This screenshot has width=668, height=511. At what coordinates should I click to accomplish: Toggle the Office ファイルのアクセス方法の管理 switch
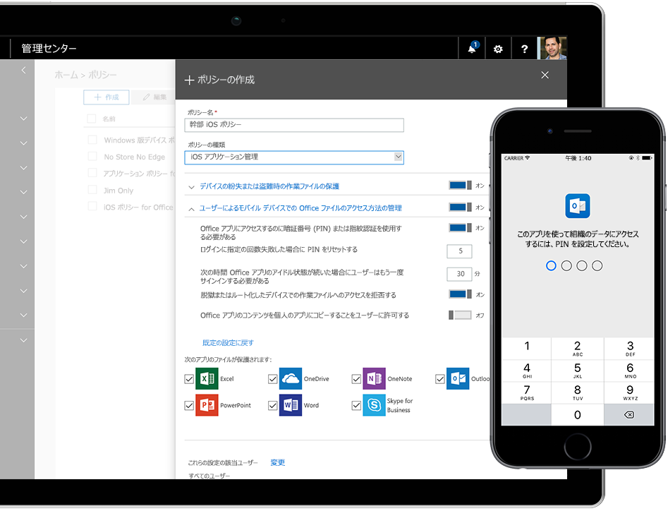460,207
